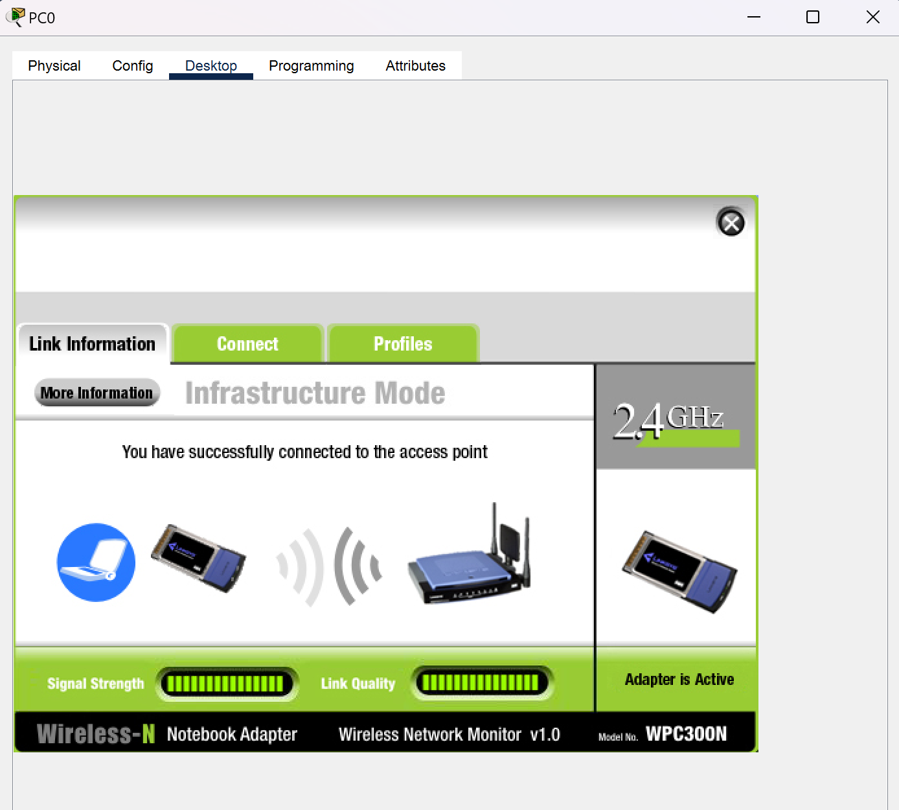899x810 pixels.
Task: Open the Config tab
Action: [x=133, y=65]
